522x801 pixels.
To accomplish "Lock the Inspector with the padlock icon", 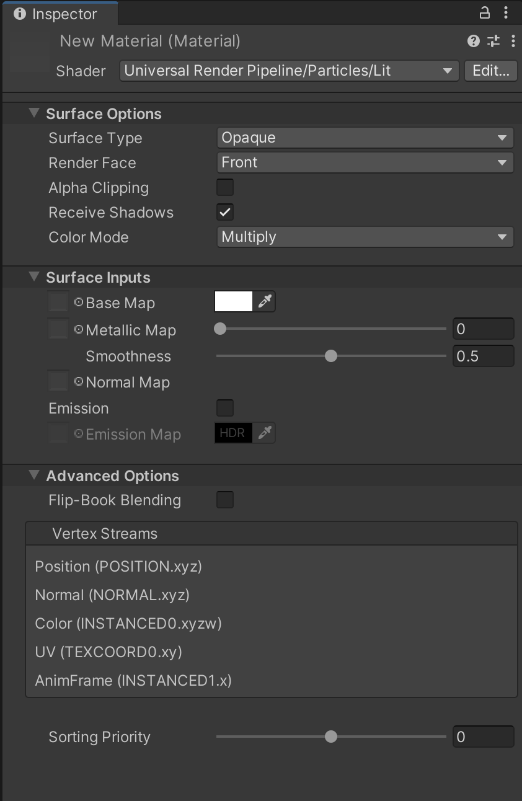I will point(484,12).
